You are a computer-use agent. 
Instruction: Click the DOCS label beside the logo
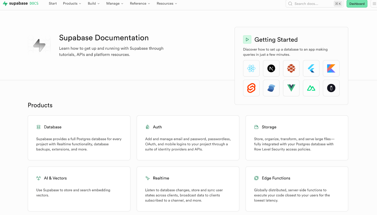pos(34,3)
